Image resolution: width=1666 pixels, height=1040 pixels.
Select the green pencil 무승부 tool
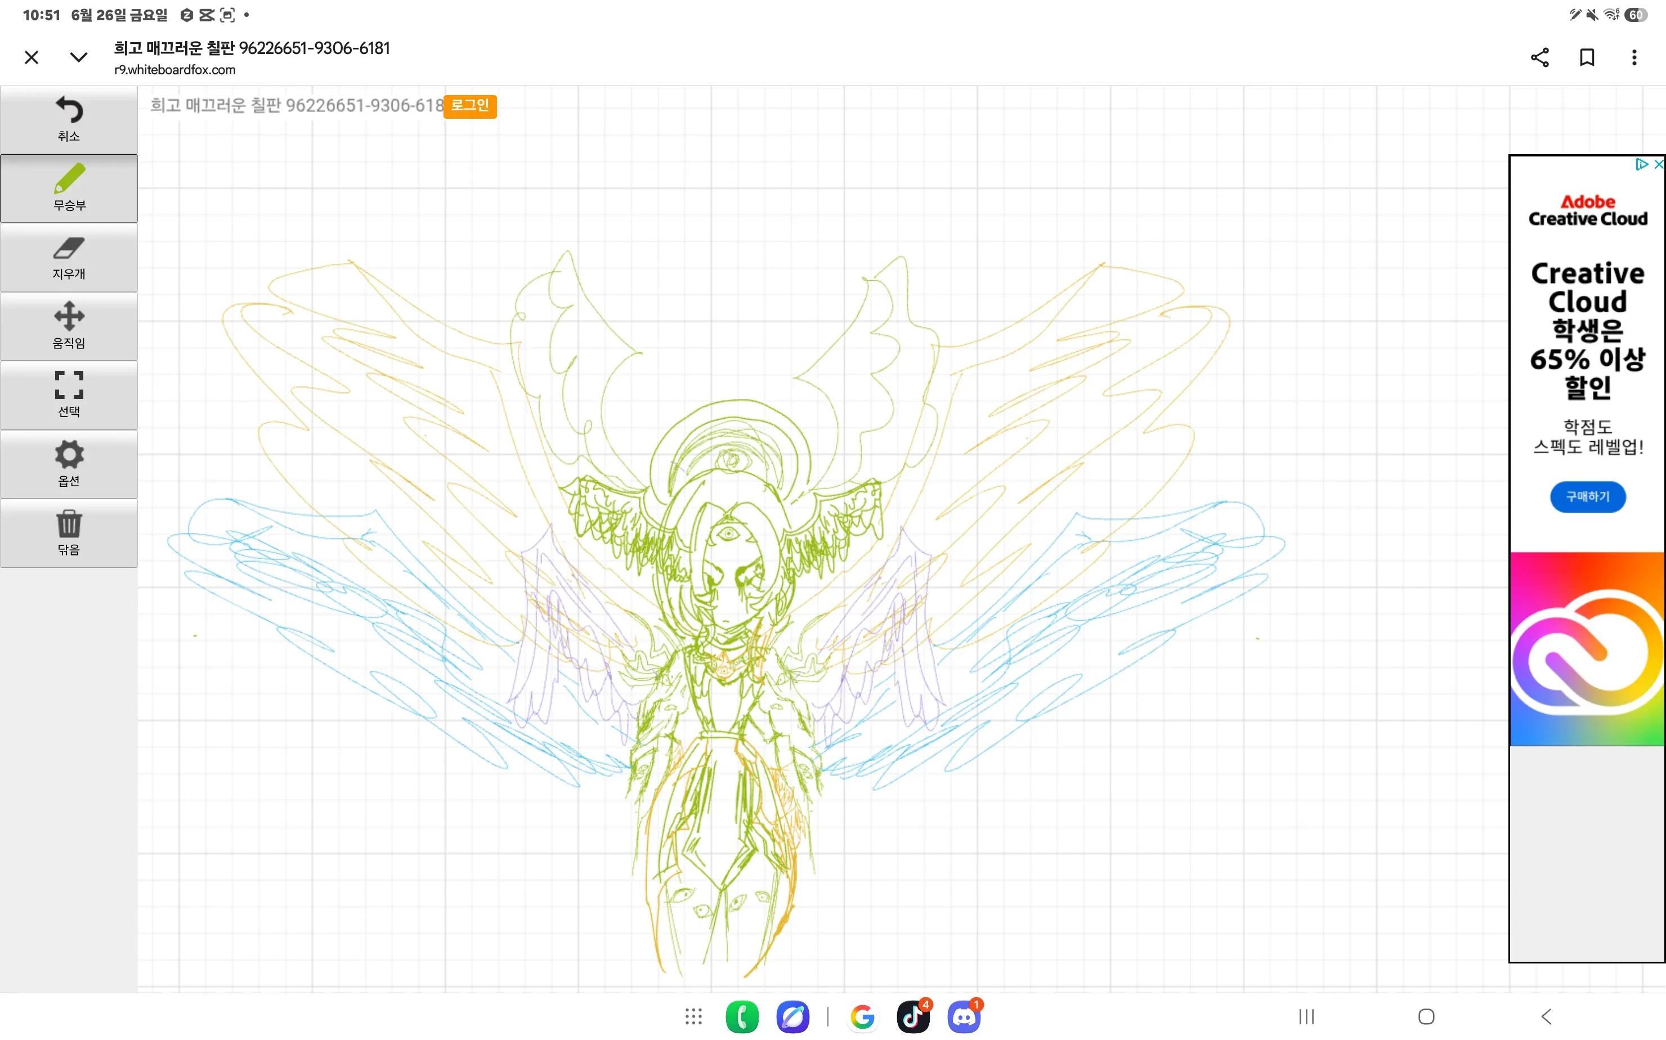tap(69, 189)
